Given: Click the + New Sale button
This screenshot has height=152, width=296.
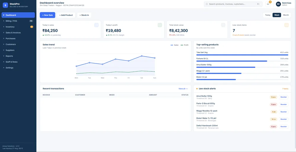Looking at the screenshot, I should (x=47, y=15).
